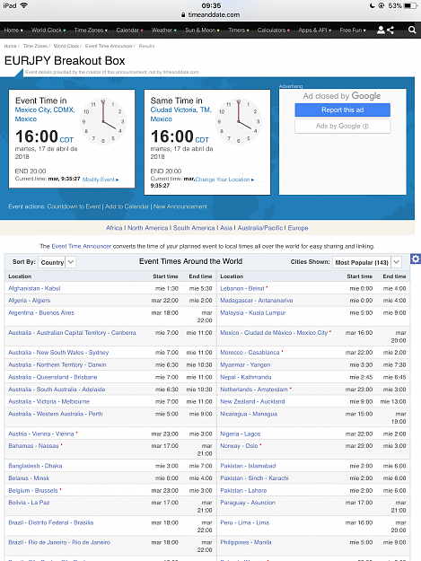Tap the timeanddate.com address bar
The image size is (421, 561).
(x=210, y=14)
